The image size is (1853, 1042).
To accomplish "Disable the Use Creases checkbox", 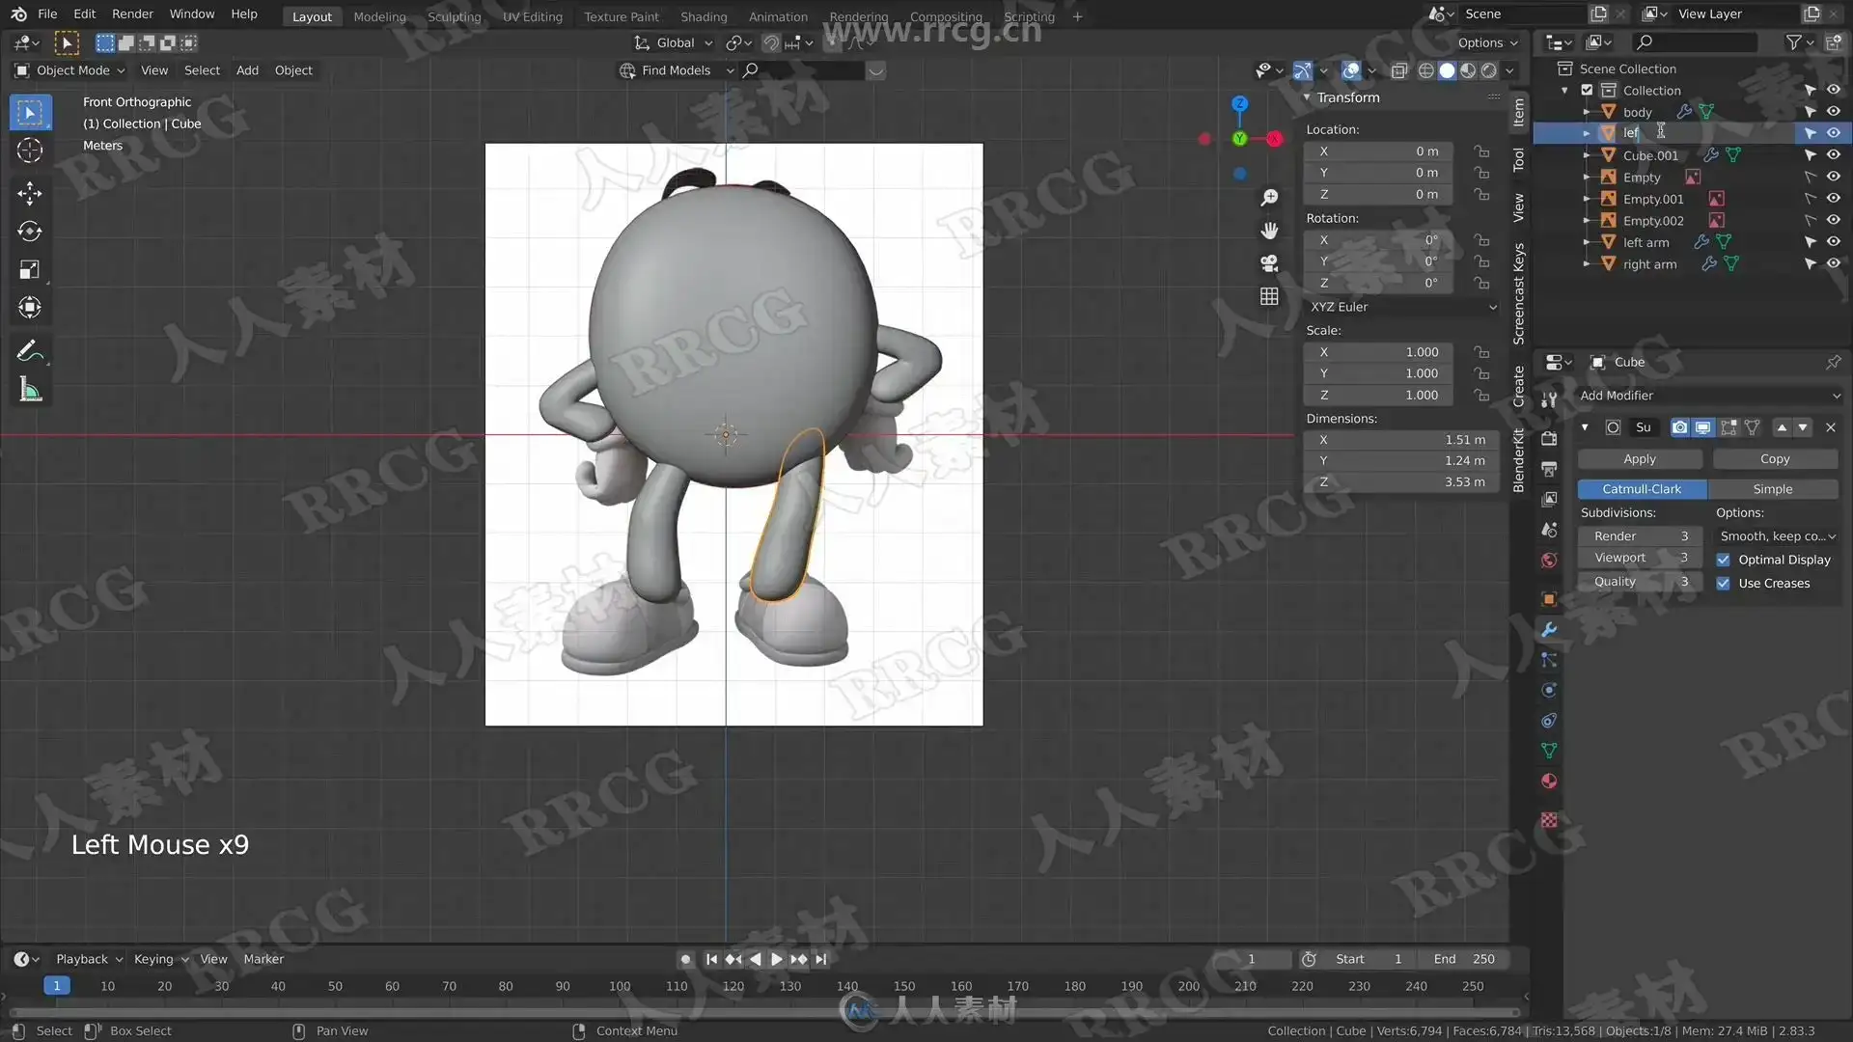I will [x=1723, y=584].
